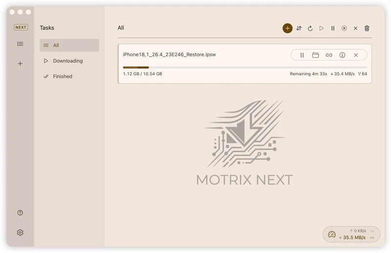Screen dimensions: 391x253
Task: Refresh the task list
Action: click(x=310, y=28)
